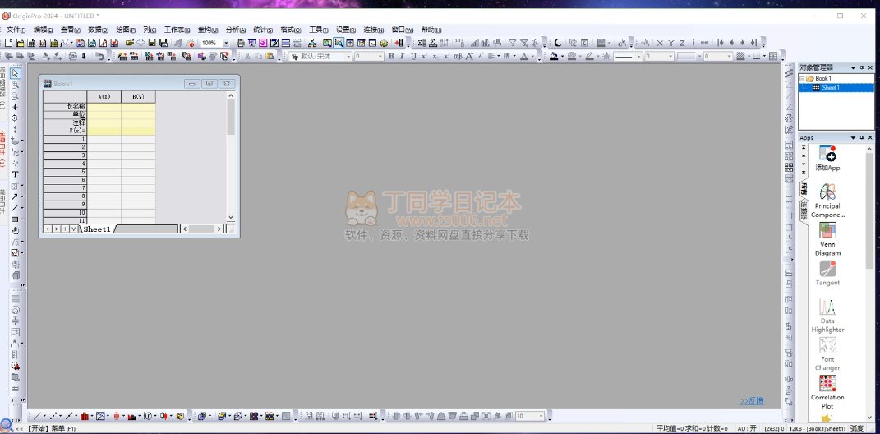The image size is (880, 434).
Task: Select the Text tool (T) in left toolbar
Action: [15, 174]
